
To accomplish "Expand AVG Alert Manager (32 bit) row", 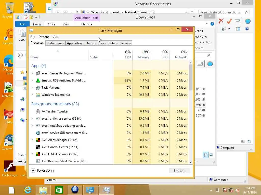I will pyautogui.click(x=32, y=140).
